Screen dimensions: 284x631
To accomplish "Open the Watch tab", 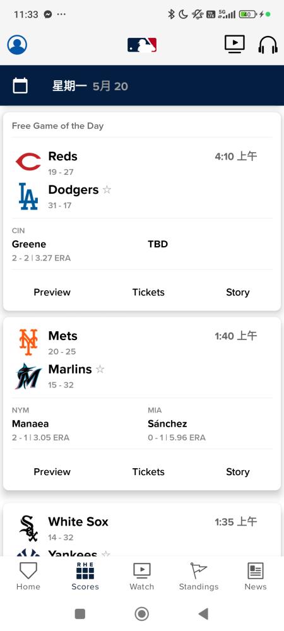I will tap(141, 576).
